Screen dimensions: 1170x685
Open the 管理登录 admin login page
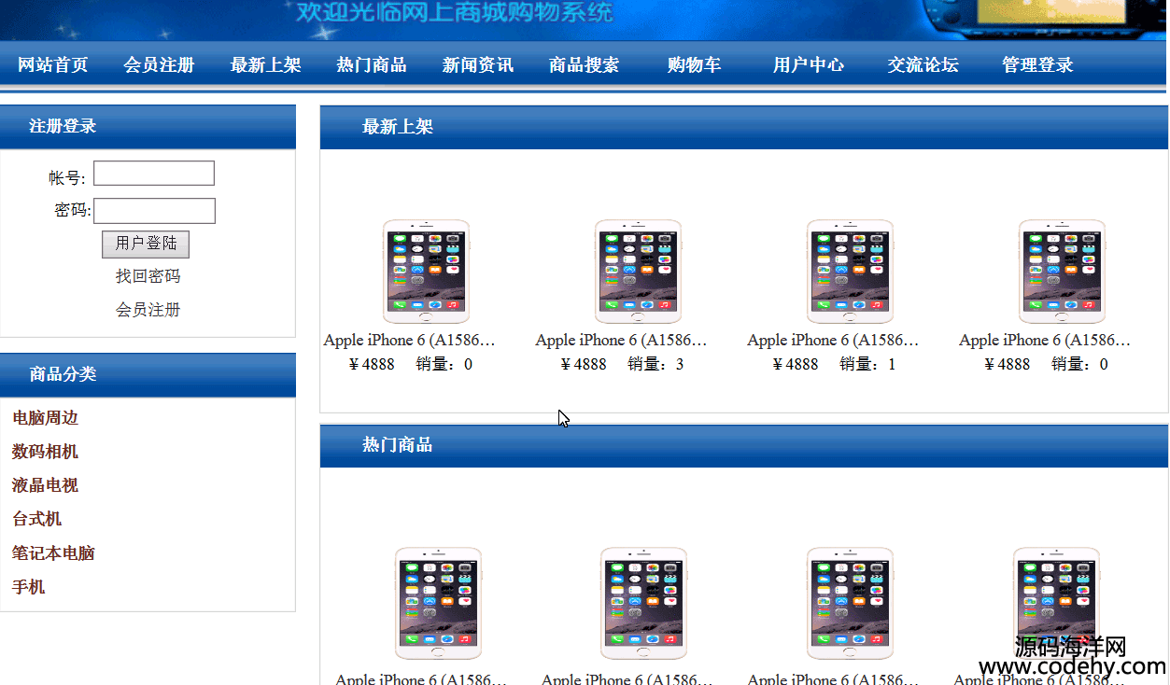point(1038,64)
